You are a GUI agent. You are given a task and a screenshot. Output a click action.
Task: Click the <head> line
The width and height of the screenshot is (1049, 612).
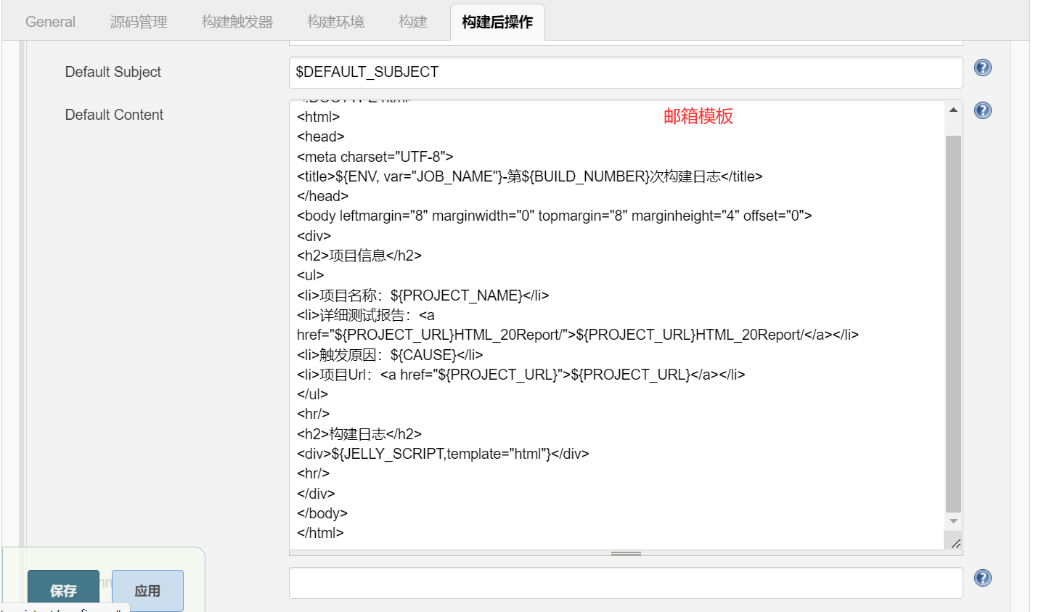pyautogui.click(x=321, y=136)
